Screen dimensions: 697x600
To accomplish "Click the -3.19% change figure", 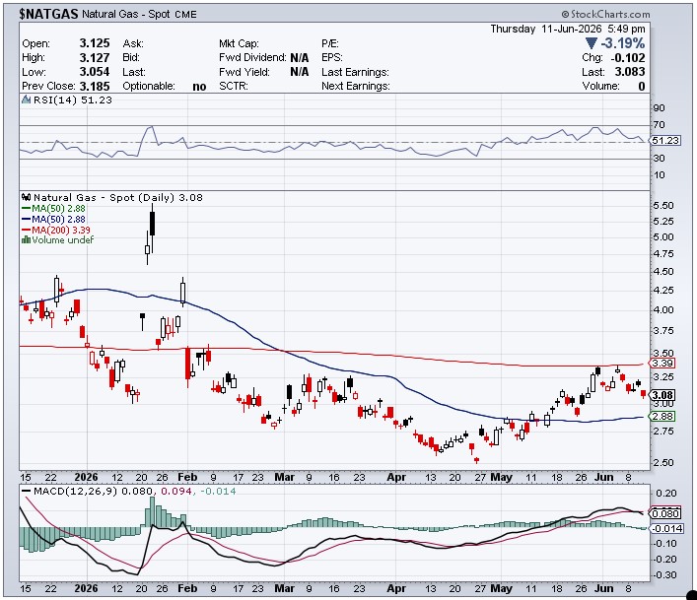I will click(622, 43).
